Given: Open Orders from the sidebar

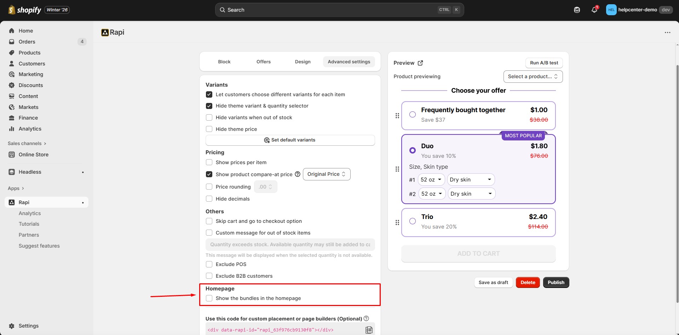Looking at the screenshot, I should click(x=27, y=41).
